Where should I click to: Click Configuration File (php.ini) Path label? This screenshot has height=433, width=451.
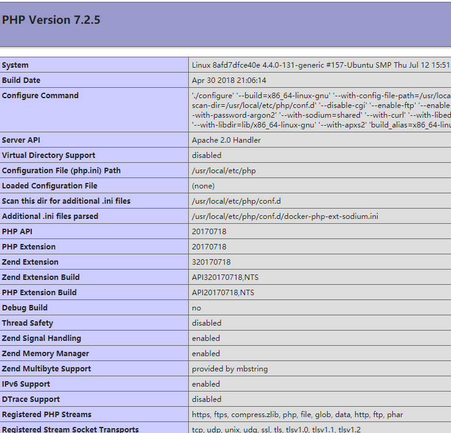click(x=61, y=170)
